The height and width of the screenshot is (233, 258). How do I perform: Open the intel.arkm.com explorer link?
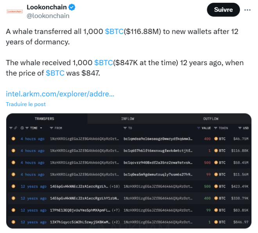60,94
